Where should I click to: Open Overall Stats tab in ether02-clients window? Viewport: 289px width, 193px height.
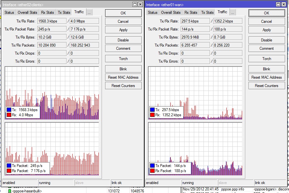pyautogui.click(x=27, y=13)
